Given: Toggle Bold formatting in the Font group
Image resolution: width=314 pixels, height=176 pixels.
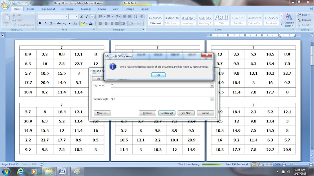Looking at the screenshot, I should click(x=40, y=23).
